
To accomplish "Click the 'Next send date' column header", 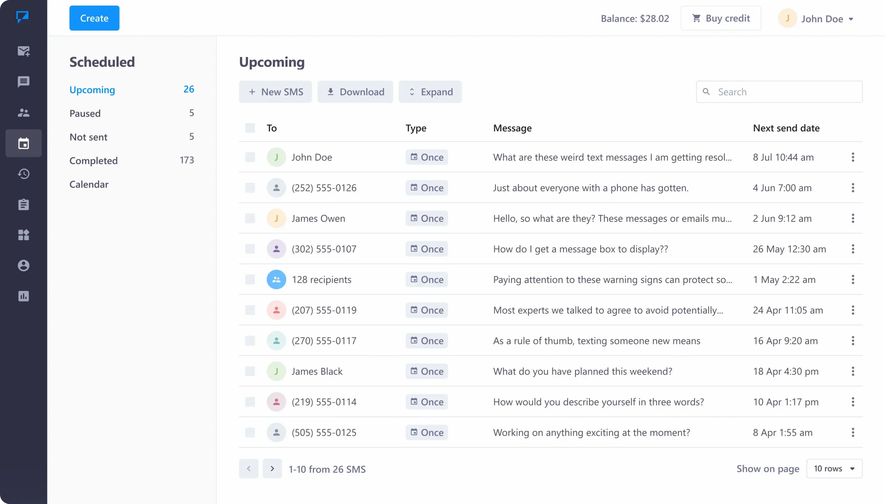I will pos(786,128).
